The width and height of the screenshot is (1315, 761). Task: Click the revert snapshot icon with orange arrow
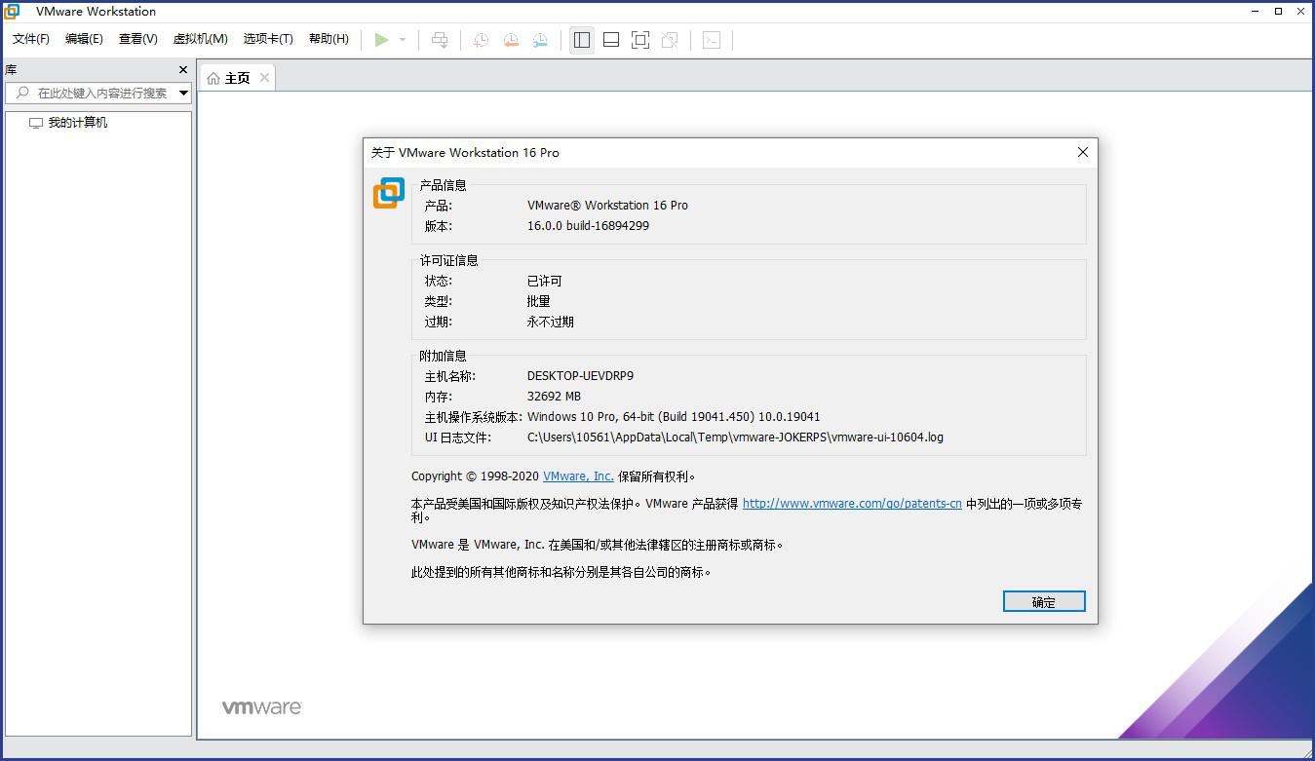(510, 40)
